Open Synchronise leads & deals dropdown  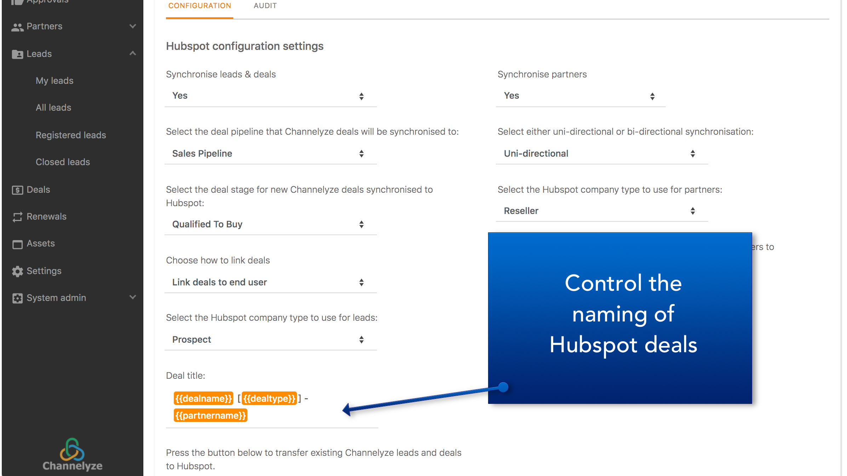[270, 96]
